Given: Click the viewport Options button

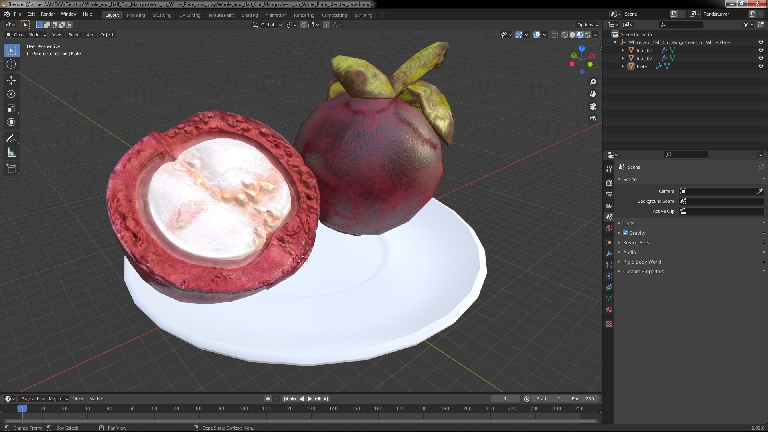Looking at the screenshot, I should [x=588, y=25].
